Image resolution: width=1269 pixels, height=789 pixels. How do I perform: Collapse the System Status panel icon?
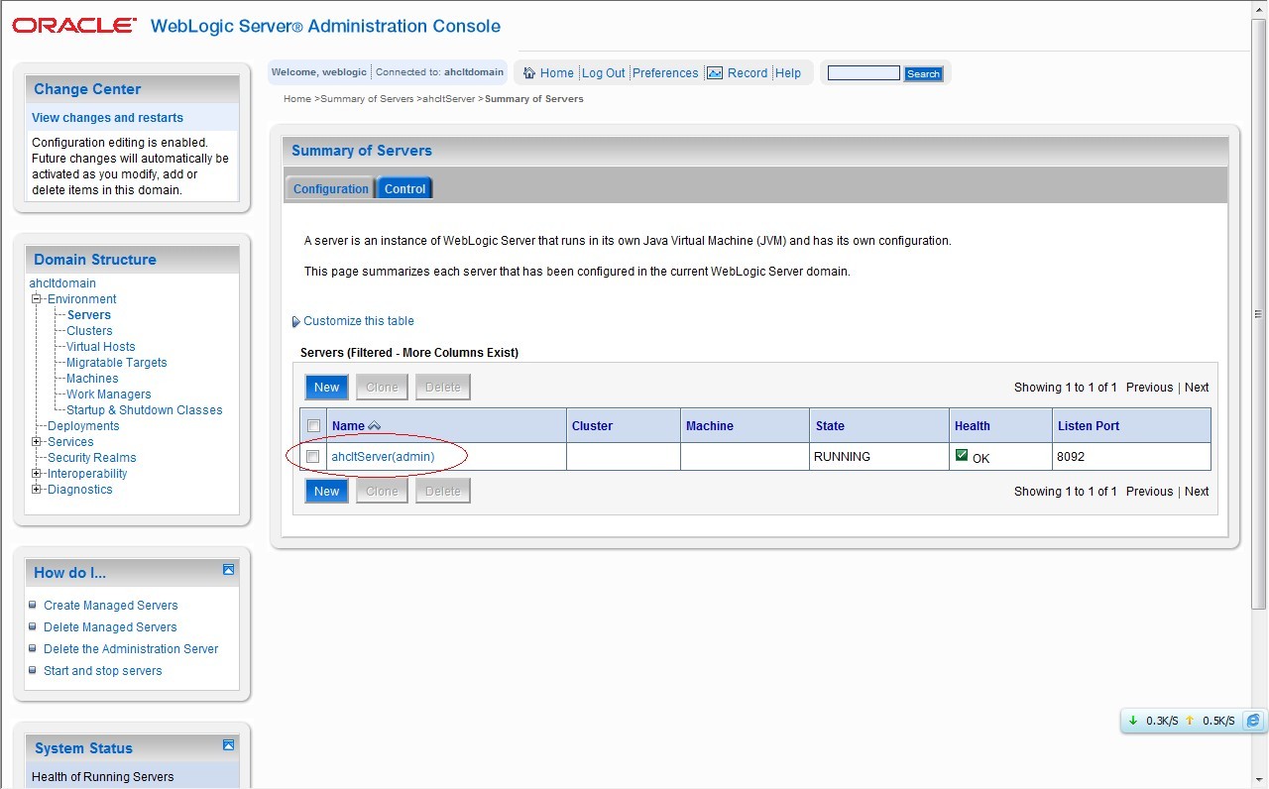(228, 744)
